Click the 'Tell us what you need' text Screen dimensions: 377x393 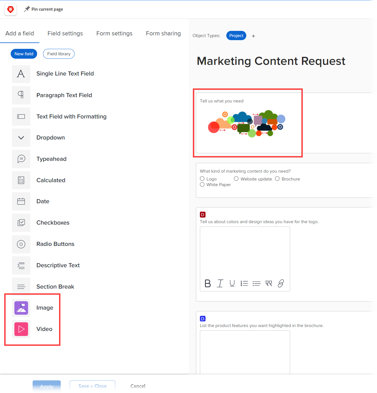point(222,101)
